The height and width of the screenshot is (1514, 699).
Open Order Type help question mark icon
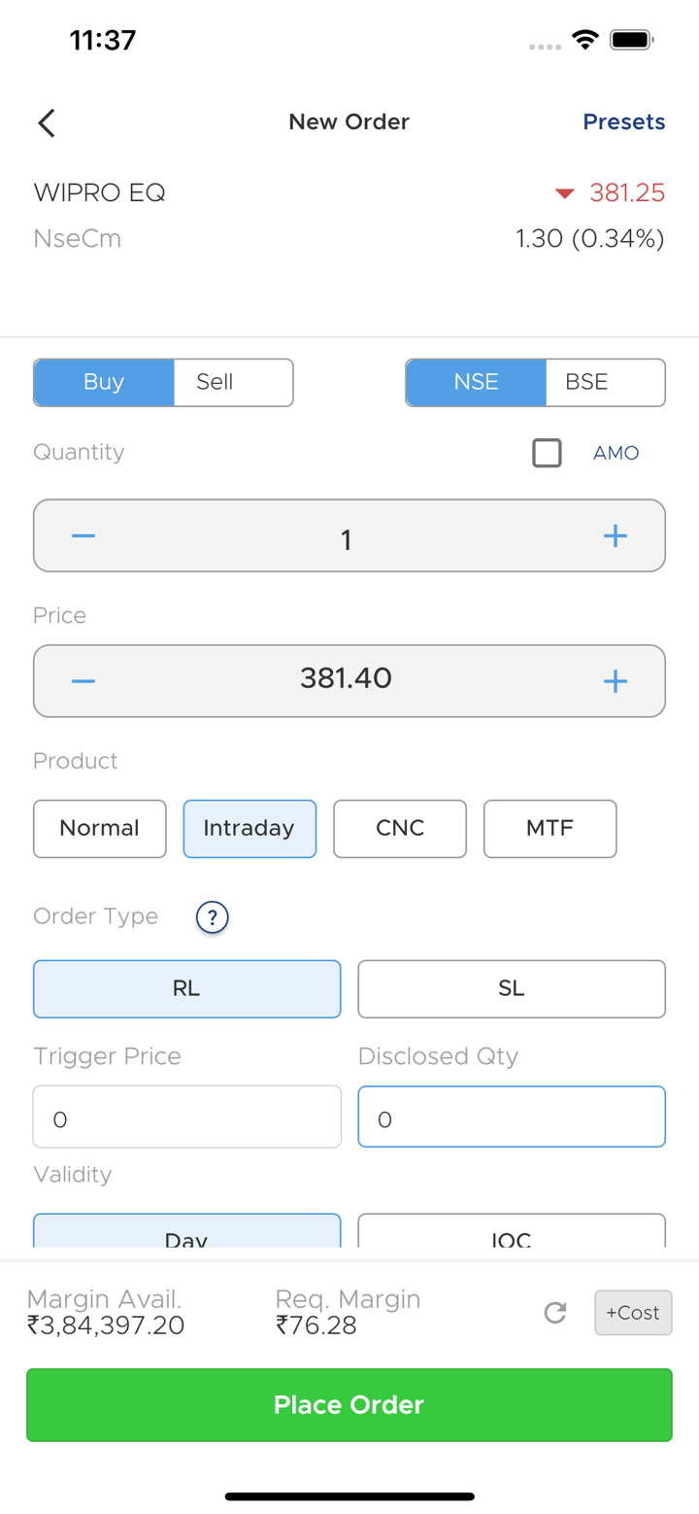coord(212,916)
